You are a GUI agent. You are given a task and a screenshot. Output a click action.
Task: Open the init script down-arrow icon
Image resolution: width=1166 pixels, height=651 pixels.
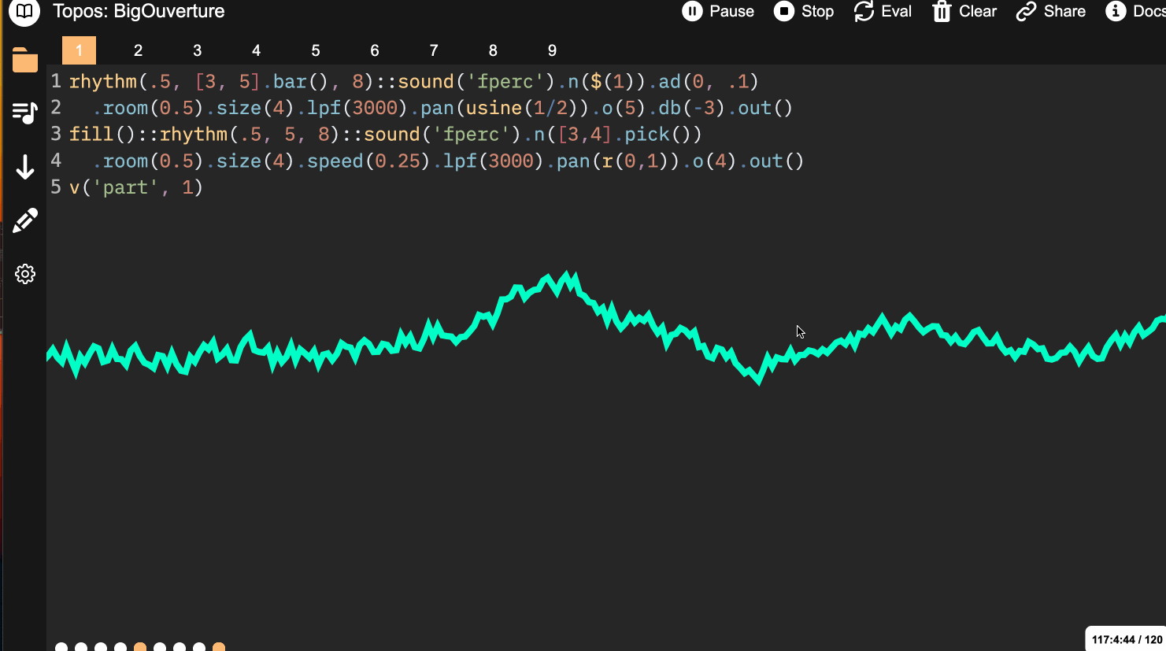click(25, 167)
